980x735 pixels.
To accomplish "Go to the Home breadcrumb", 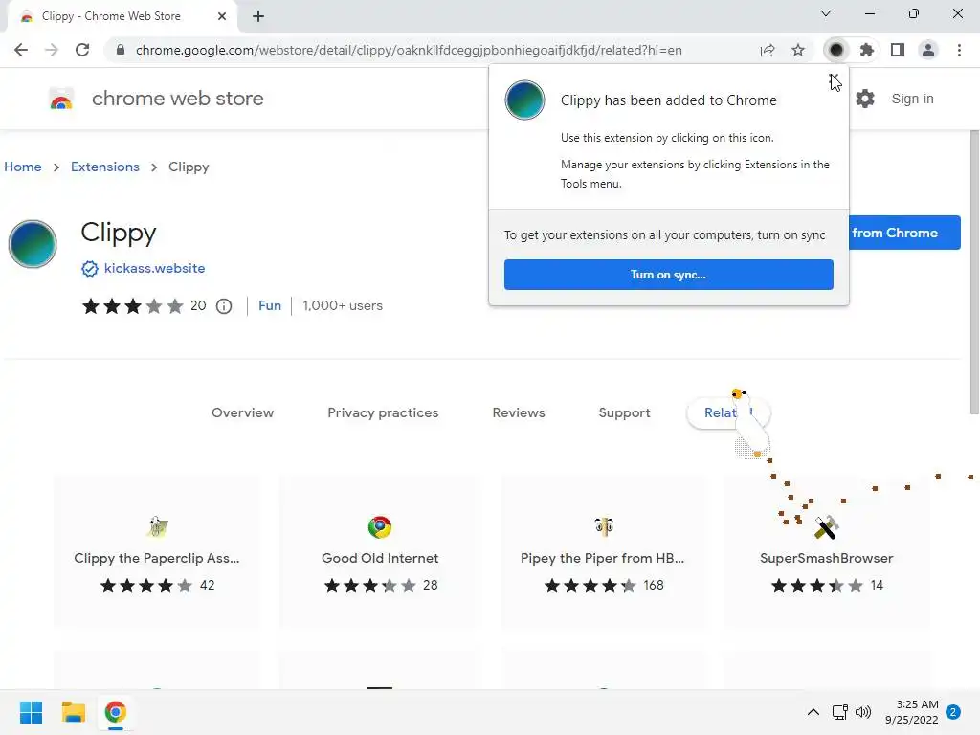I will (23, 167).
